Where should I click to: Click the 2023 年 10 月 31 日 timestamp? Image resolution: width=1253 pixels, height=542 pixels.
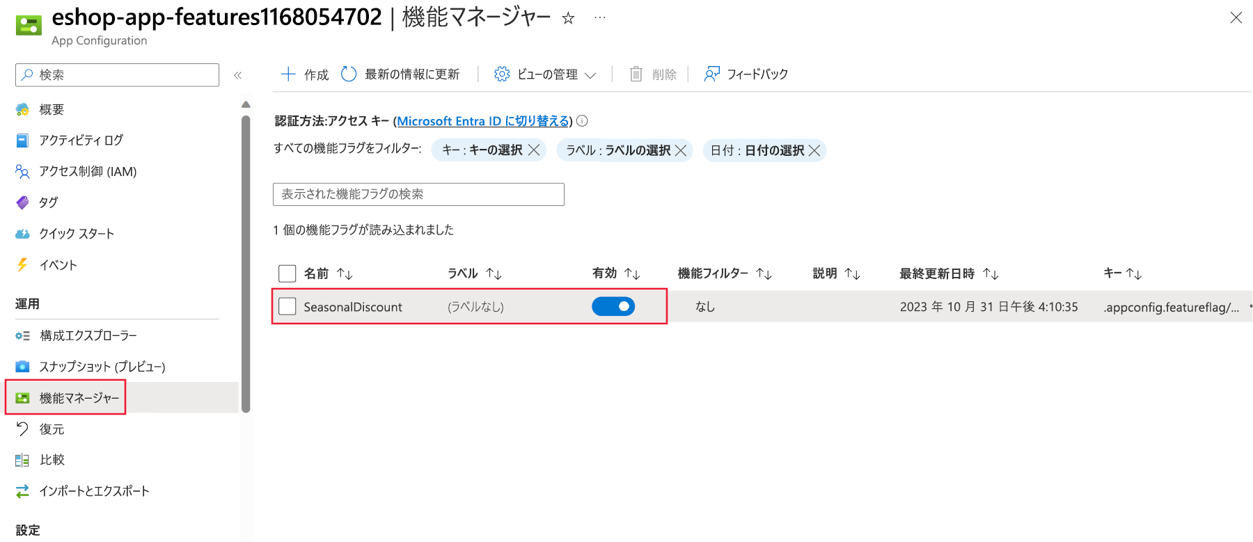tap(988, 307)
